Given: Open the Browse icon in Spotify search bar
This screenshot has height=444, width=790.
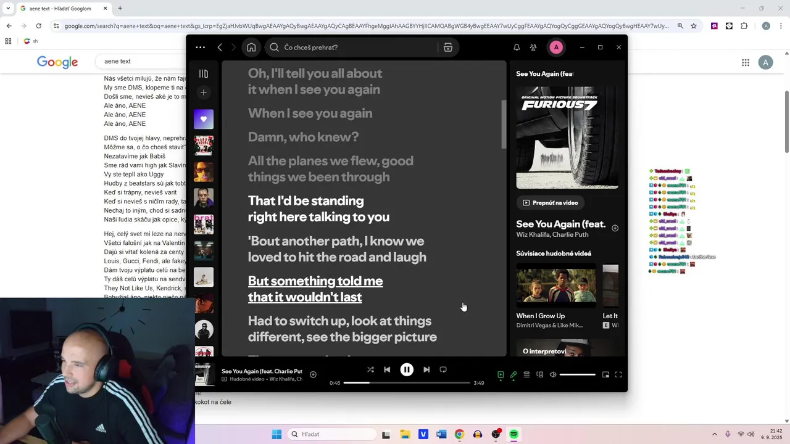Looking at the screenshot, I should click(x=448, y=47).
